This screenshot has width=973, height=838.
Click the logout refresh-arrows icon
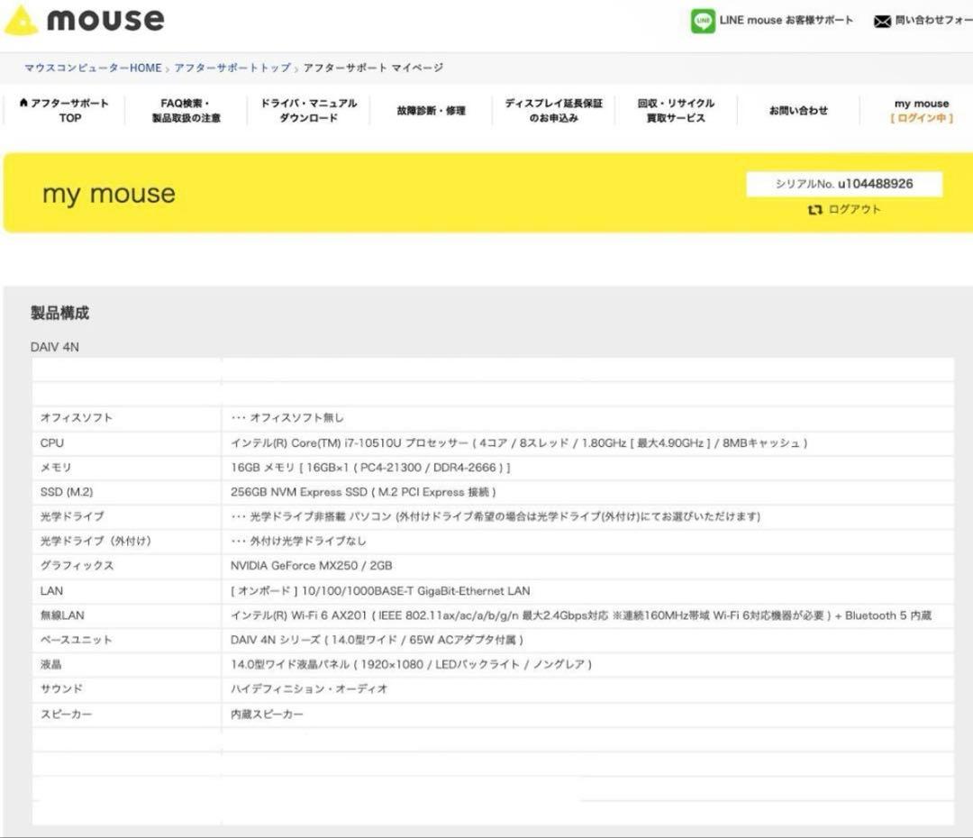[815, 208]
